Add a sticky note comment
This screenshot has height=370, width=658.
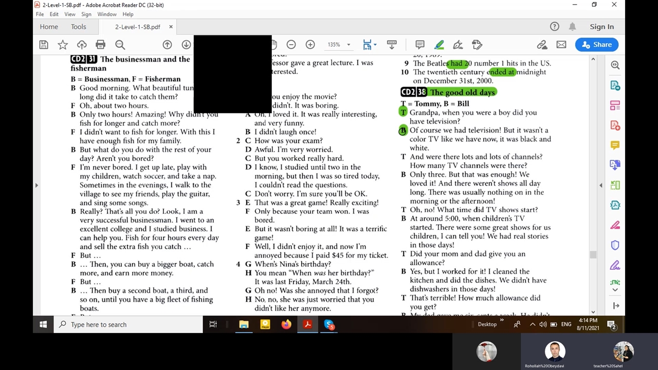tap(420, 45)
